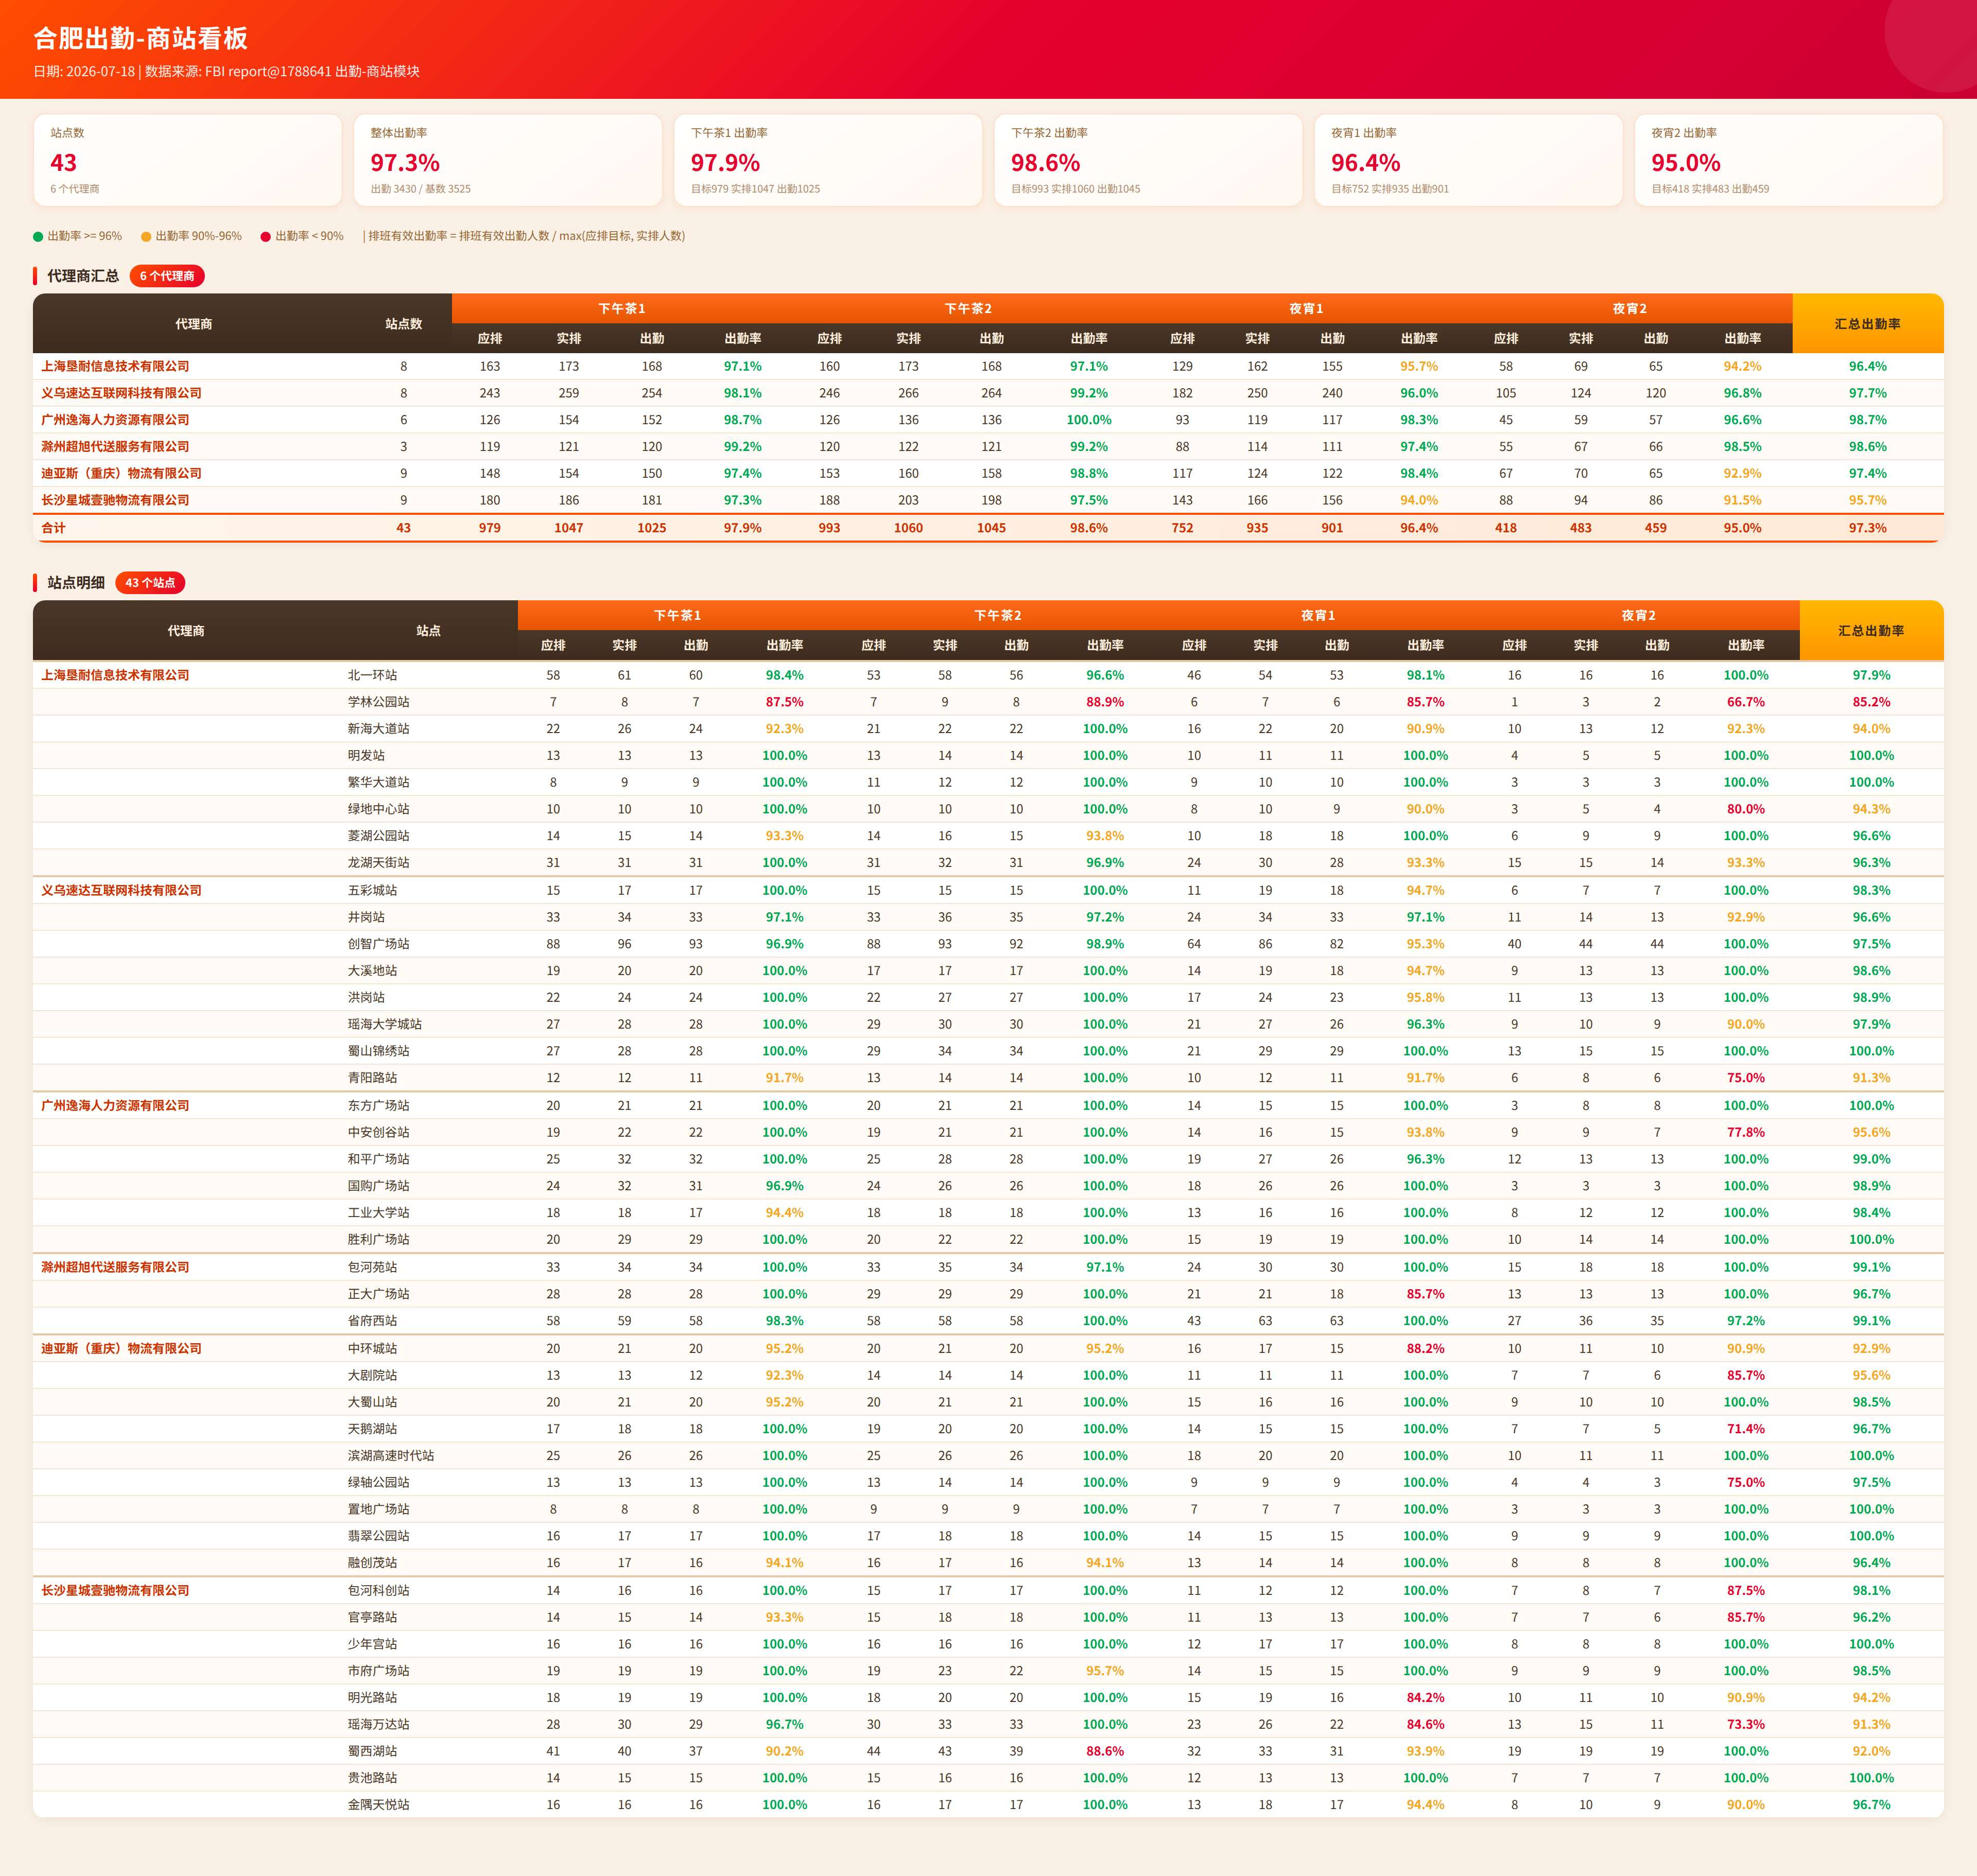Click 下午茶2 100.0% in 广州逸海 summary row
This screenshot has height=1876, width=1977.
pos(1089,420)
